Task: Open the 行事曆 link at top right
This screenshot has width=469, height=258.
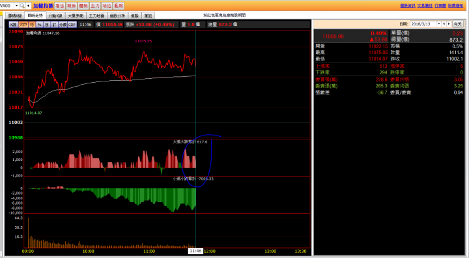Action: 440,6
